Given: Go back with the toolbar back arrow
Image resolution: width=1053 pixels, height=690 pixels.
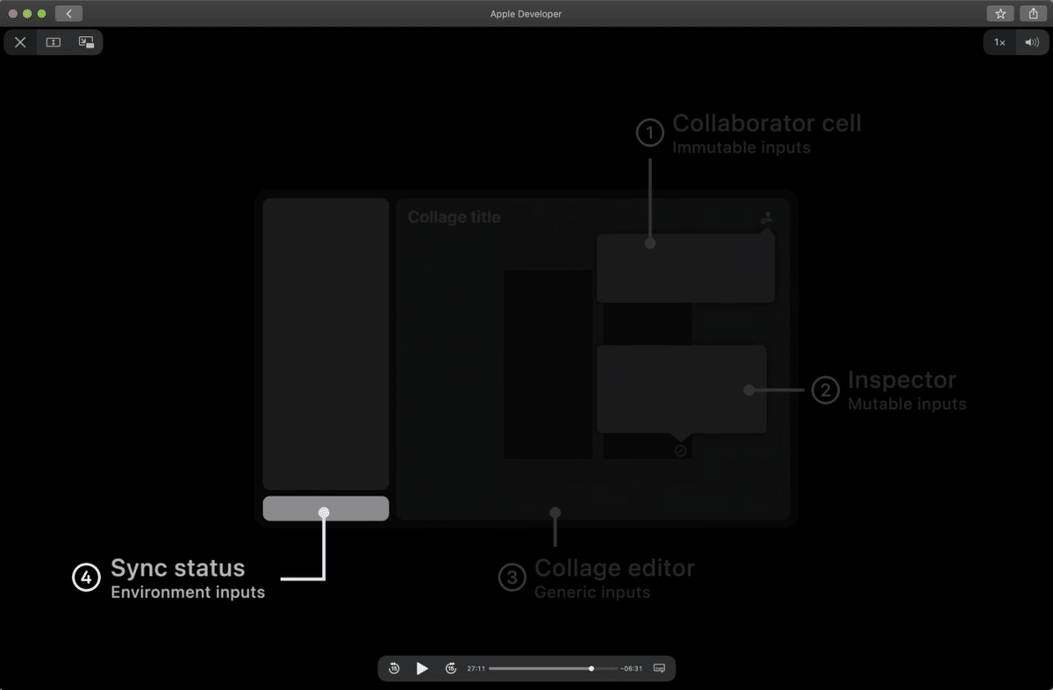Looking at the screenshot, I should 68,13.
